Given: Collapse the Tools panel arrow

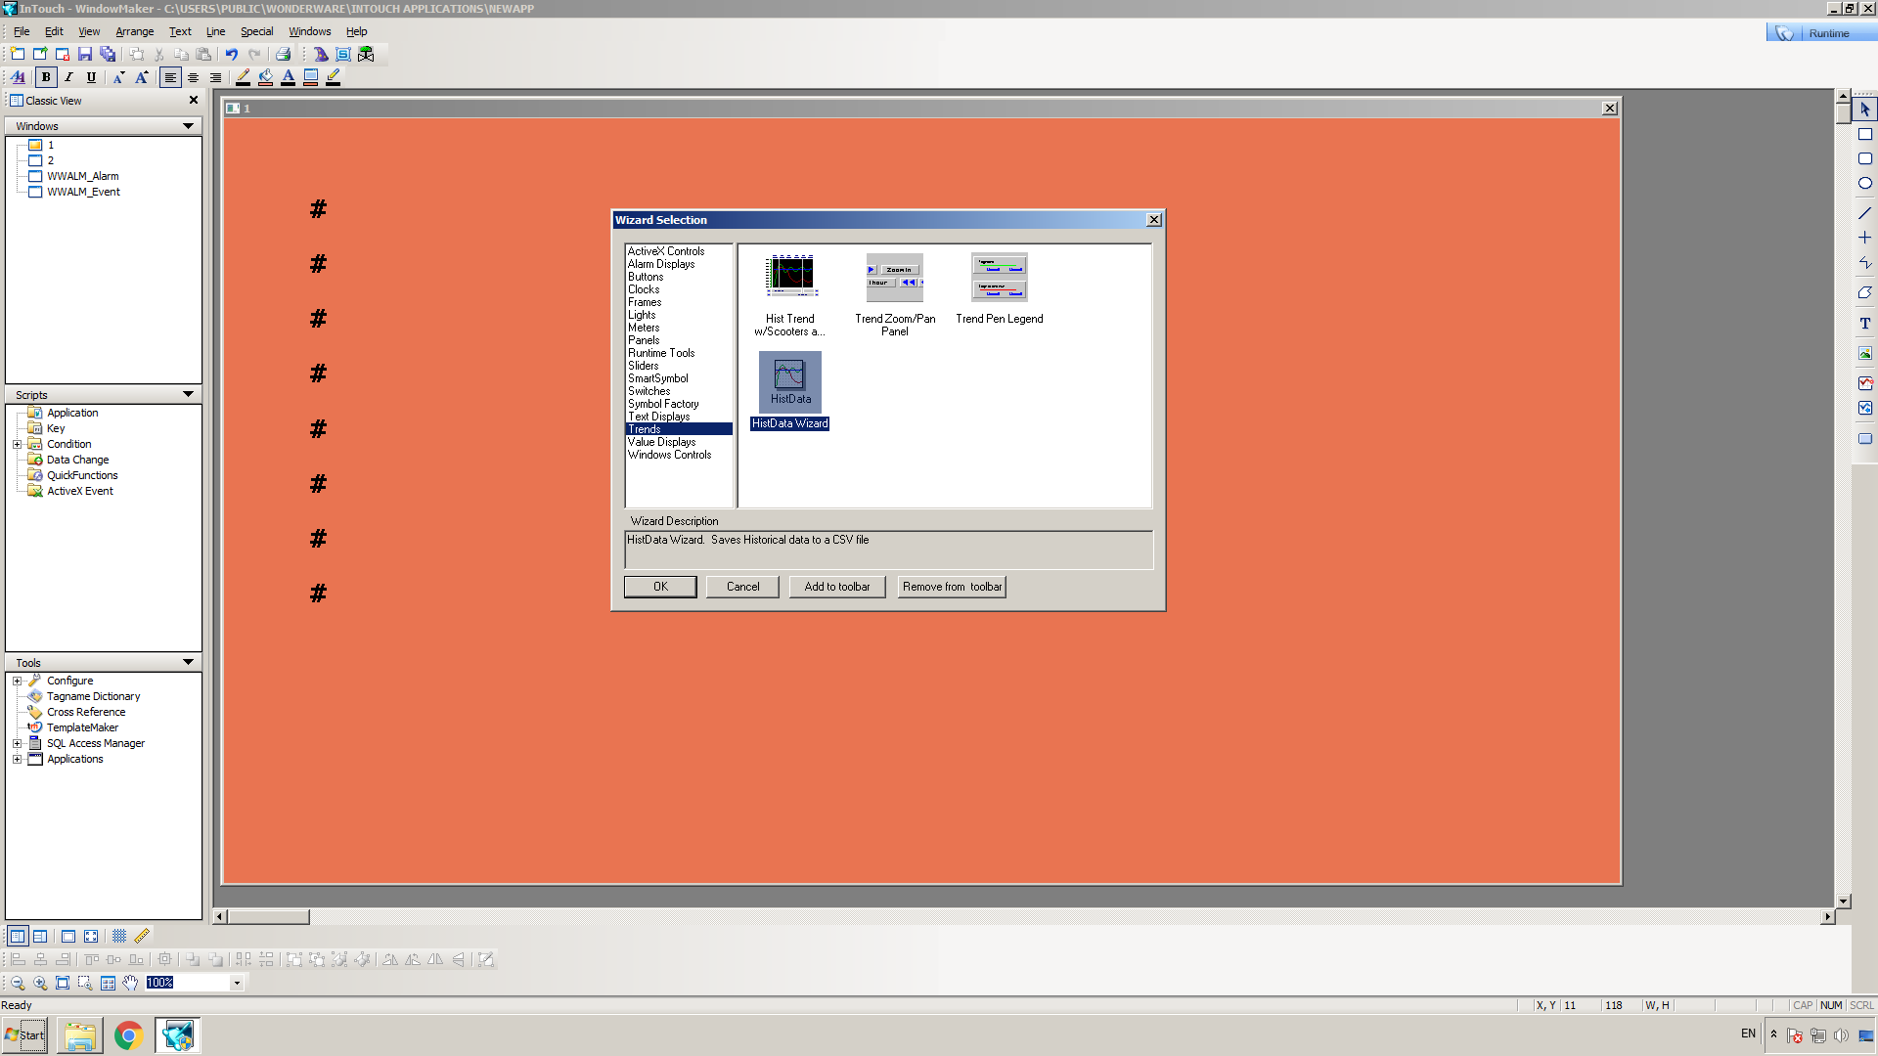Looking at the screenshot, I should coord(188,662).
